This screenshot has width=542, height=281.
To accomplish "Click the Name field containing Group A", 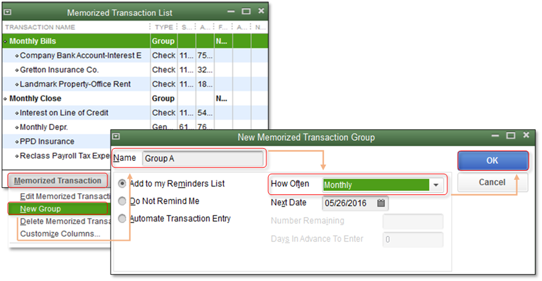I will coord(202,158).
